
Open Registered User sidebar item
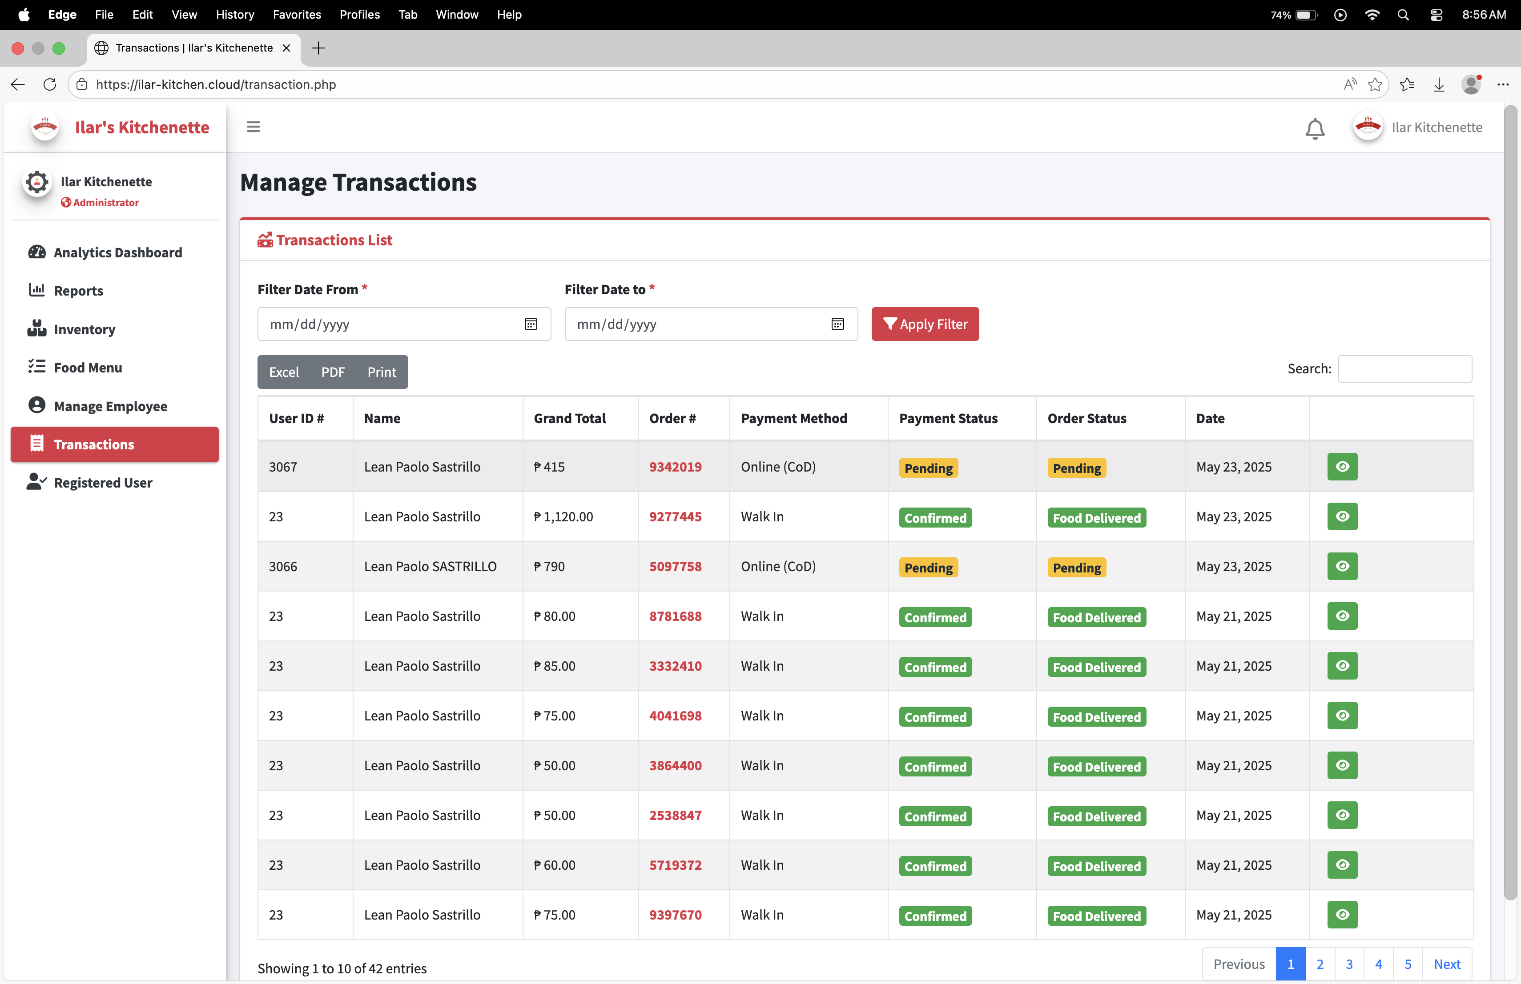102,483
